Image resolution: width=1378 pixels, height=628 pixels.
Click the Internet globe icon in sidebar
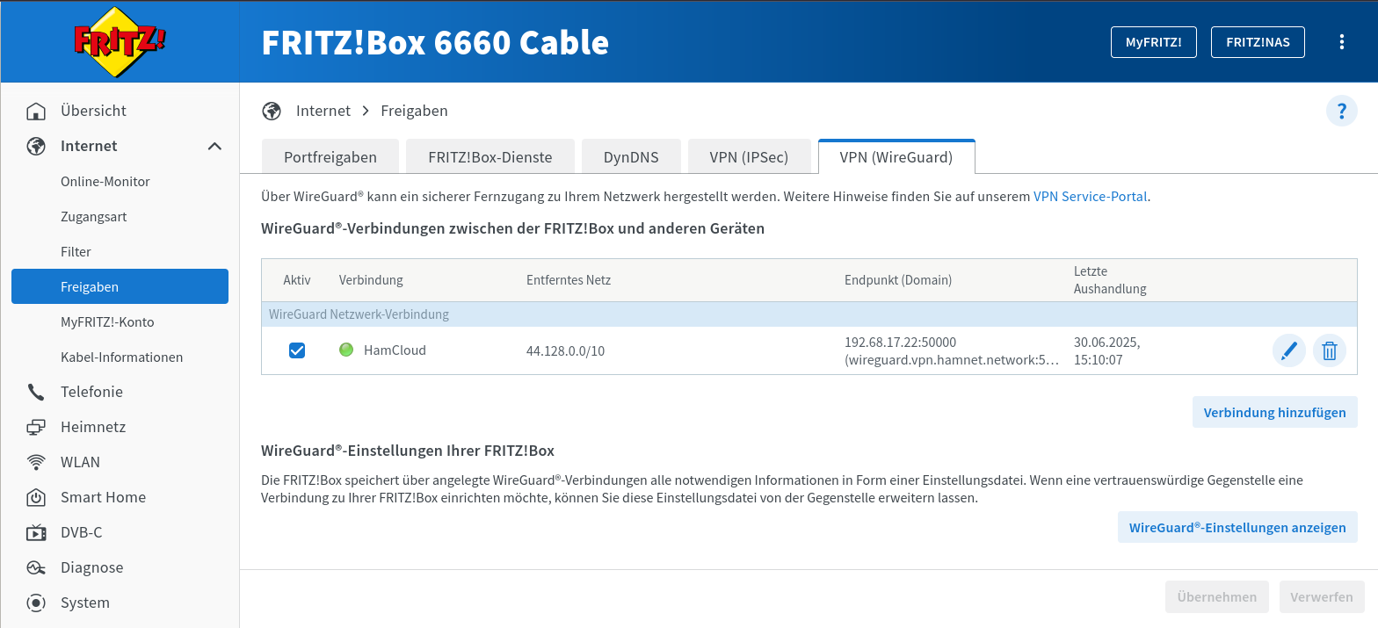(x=36, y=146)
